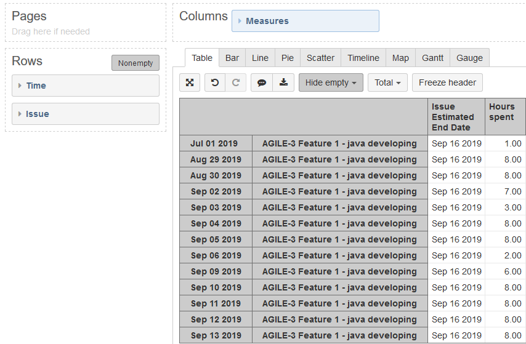Open the comment speech bubble icon
The width and height of the screenshot is (526, 344).
(x=262, y=82)
